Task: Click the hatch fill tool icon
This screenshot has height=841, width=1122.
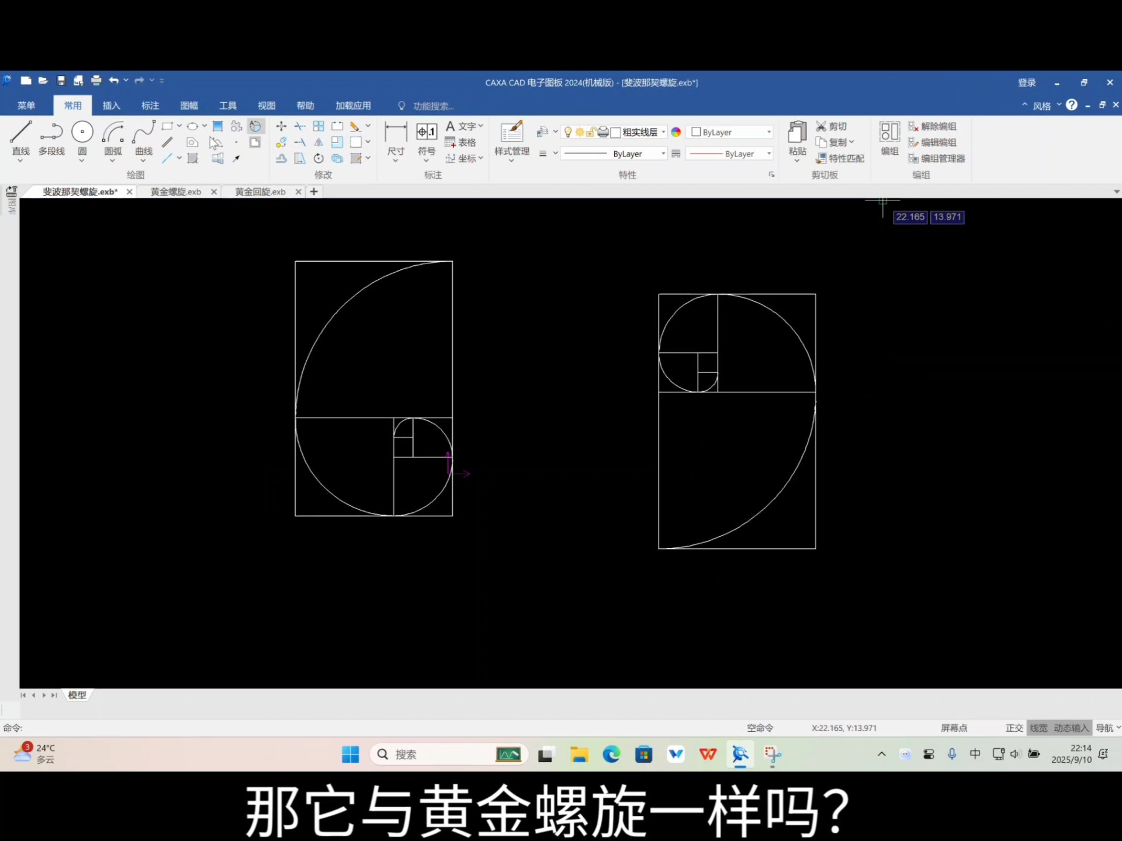Action: 217,126
